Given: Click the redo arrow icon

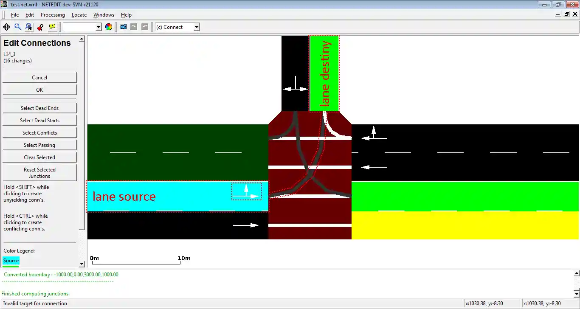Looking at the screenshot, I should point(145,27).
